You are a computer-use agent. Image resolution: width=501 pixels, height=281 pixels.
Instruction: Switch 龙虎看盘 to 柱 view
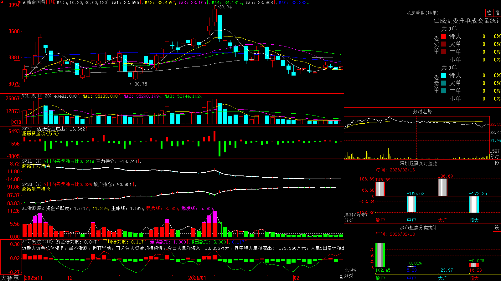point(489,12)
